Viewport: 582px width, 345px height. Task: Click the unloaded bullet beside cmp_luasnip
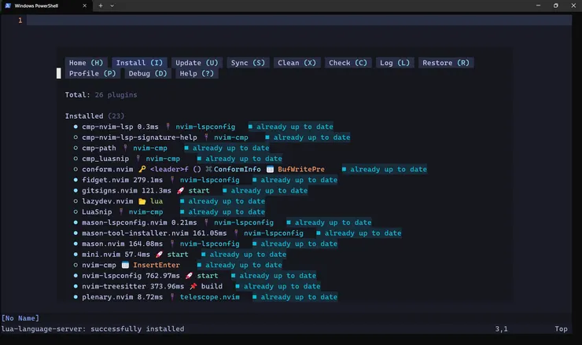[76, 159]
